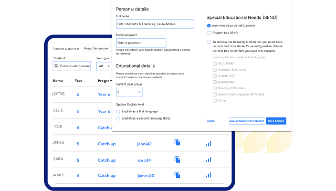336x191 pixels.
Task: Check the Dyscalculia learning barrier
Action: click(x=215, y=82)
